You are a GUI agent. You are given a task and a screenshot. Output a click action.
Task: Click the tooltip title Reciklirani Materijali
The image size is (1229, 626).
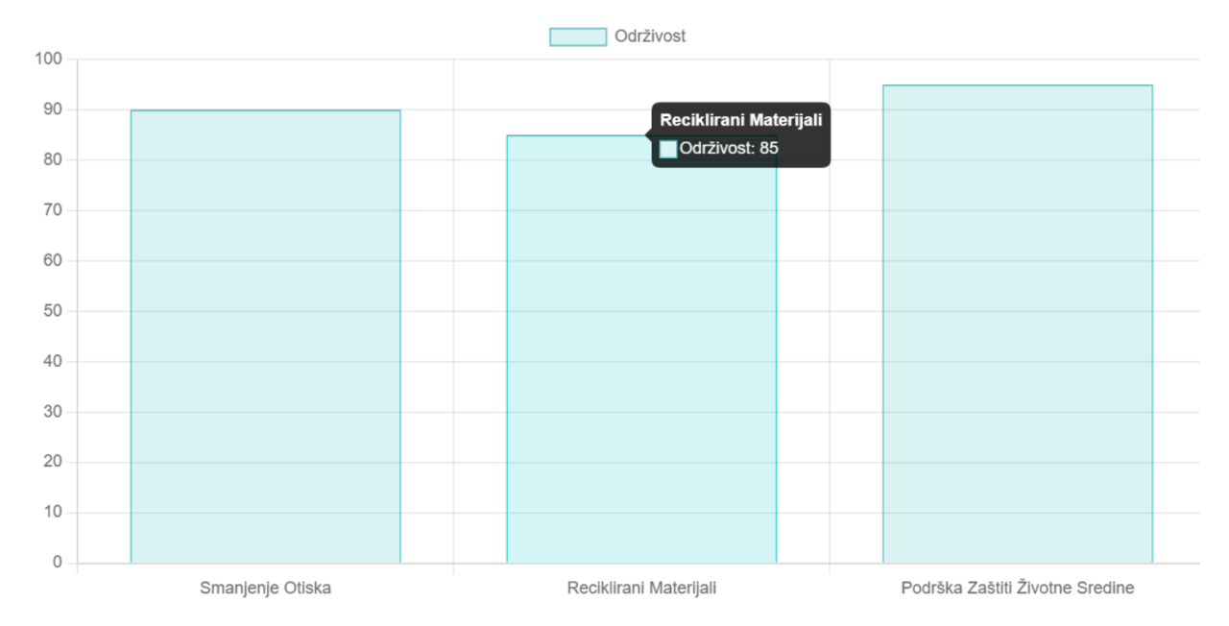click(x=740, y=120)
